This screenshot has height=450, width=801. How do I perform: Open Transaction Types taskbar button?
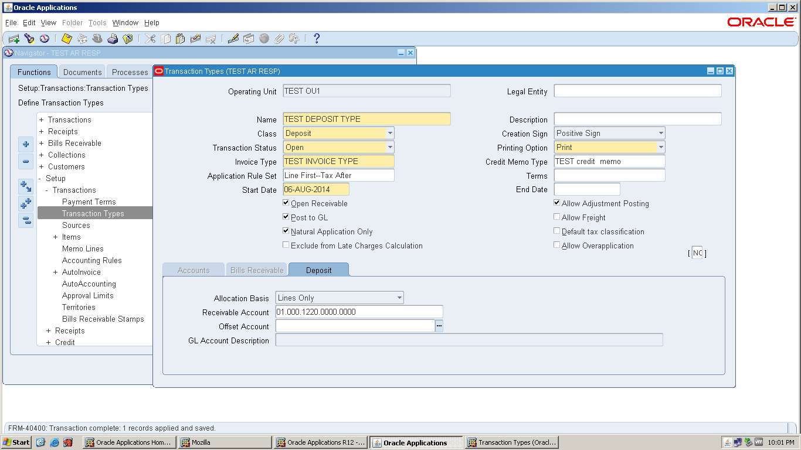512,442
